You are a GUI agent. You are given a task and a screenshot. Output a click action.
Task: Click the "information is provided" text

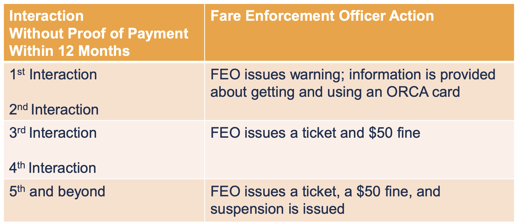click(x=422, y=75)
